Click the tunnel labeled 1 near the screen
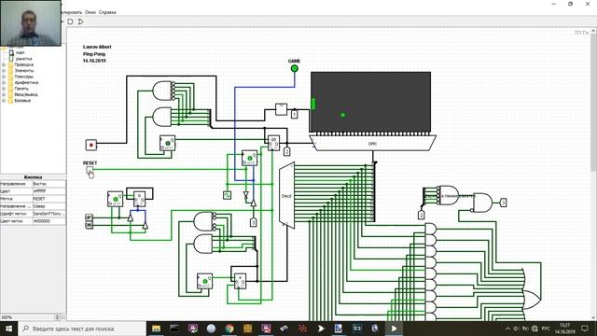 click(x=295, y=114)
